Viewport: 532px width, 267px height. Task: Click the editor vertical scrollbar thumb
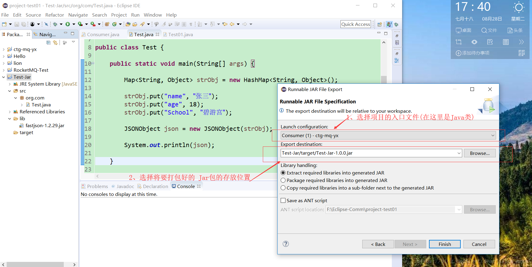point(384,79)
